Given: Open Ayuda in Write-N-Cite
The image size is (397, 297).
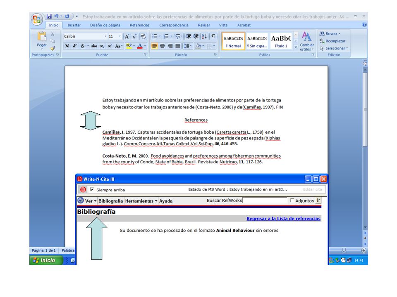Looking at the screenshot, I should [x=166, y=201].
